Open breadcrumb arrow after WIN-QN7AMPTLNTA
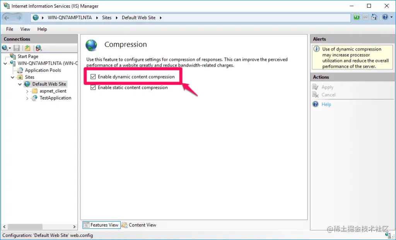 [x=97, y=18]
